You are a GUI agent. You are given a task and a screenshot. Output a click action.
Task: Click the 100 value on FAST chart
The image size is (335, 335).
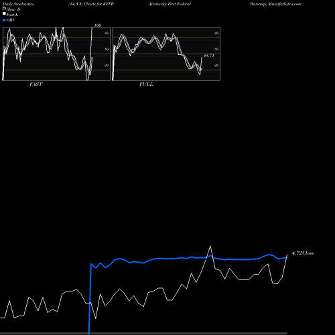[98, 25]
